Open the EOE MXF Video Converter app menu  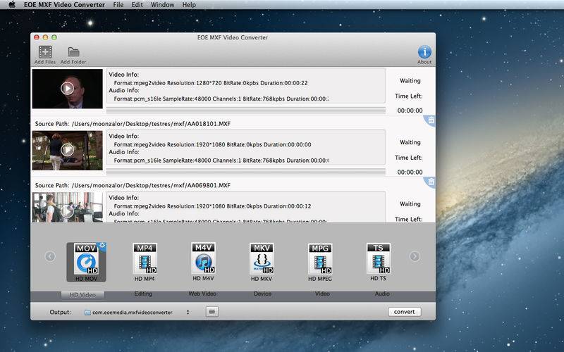tap(64, 5)
